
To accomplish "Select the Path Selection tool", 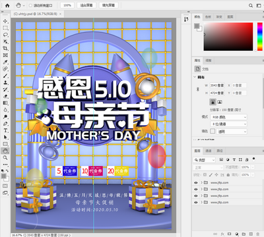I will [x=5, y=137].
